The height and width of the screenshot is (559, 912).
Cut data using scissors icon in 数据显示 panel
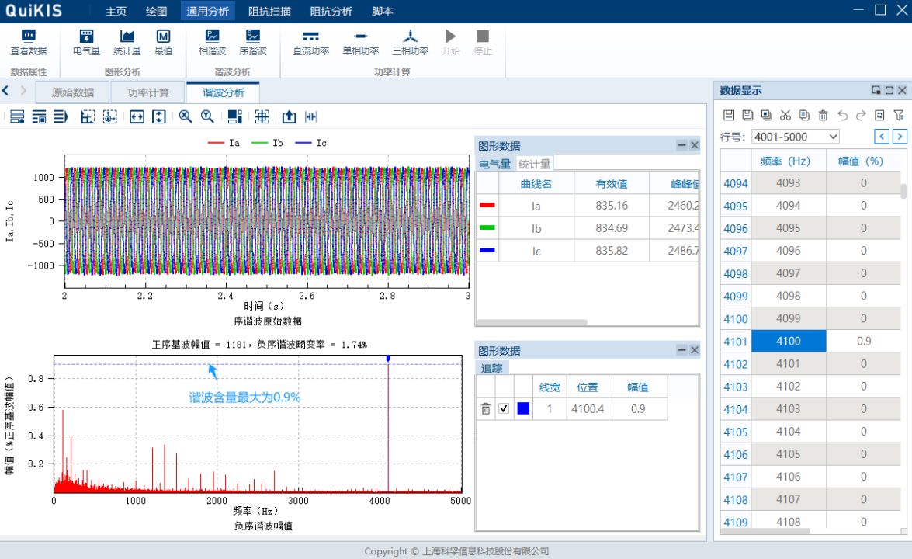(785, 114)
